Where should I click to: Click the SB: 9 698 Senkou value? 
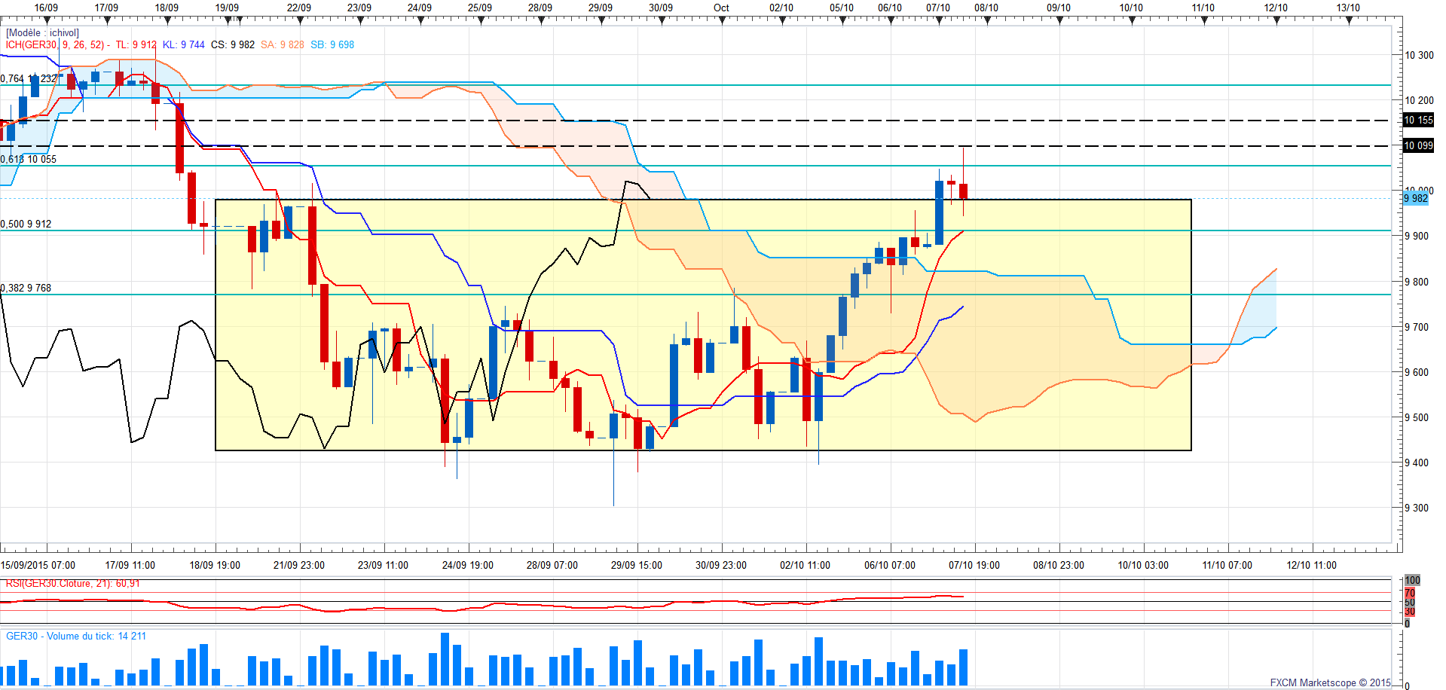pyautogui.click(x=332, y=45)
